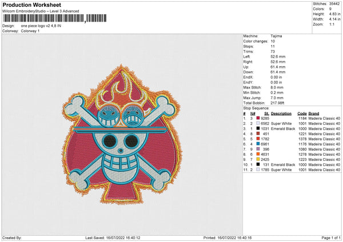Viewport: 343px width, 242px height.
Task: Select the Height value 4.83 in
Action: coord(334,14)
